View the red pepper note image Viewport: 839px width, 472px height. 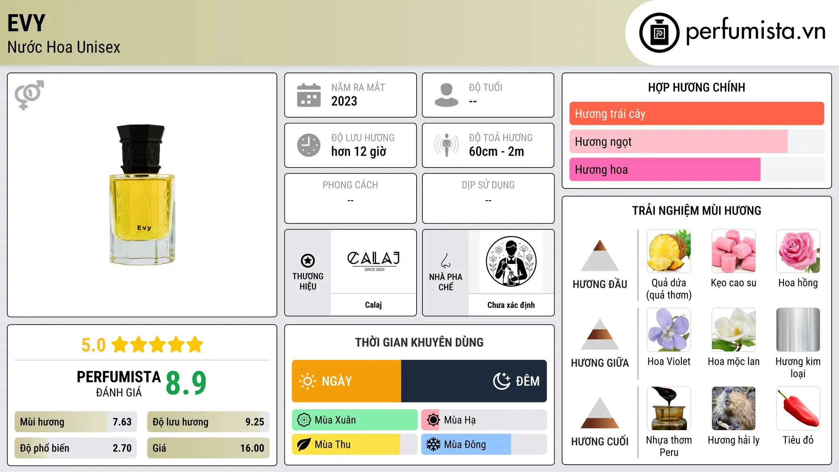[x=798, y=408]
